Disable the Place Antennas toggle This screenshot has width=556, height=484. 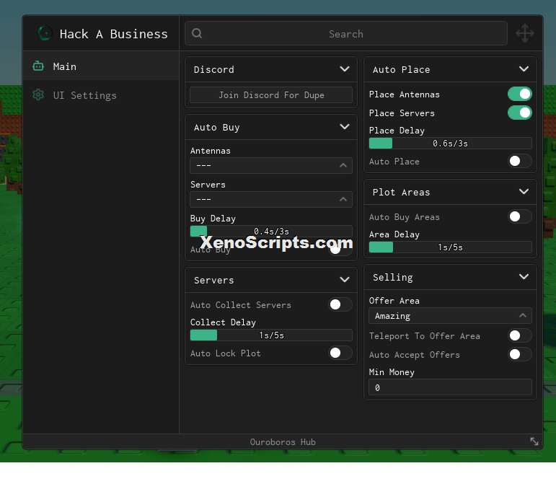click(x=519, y=94)
